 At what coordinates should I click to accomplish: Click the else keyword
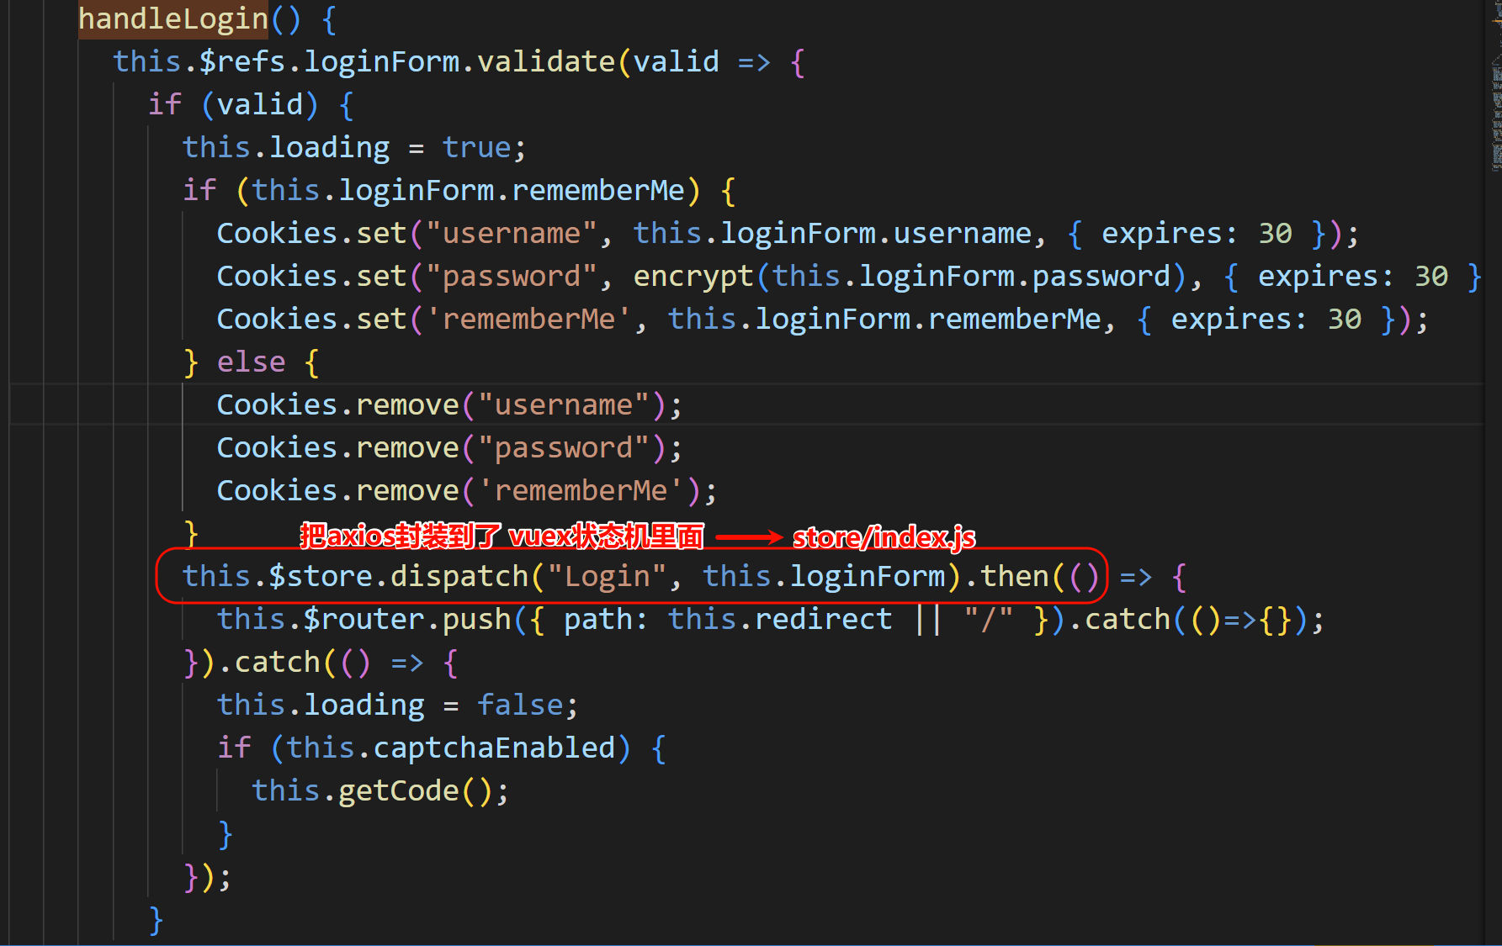pyautogui.click(x=251, y=362)
